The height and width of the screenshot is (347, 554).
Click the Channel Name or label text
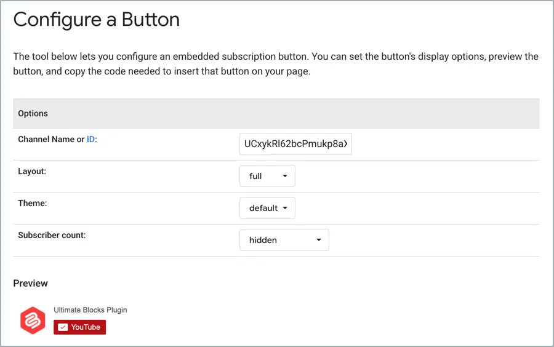[x=50, y=140]
